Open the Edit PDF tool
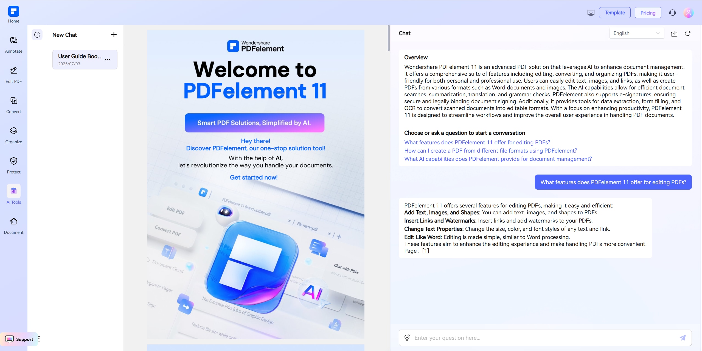The image size is (702, 351). pos(13,75)
